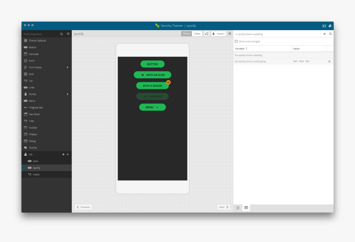
Task: Collapse the UIs section chevron
Action: tap(68, 154)
